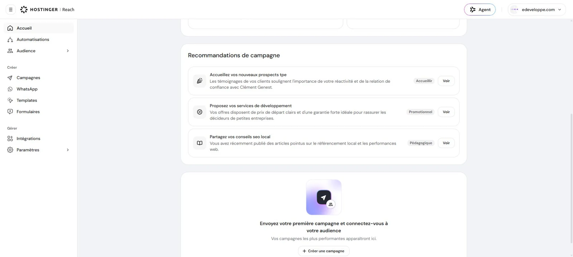Click the Templates cursor icon
The width and height of the screenshot is (573, 257).
tap(10, 100)
